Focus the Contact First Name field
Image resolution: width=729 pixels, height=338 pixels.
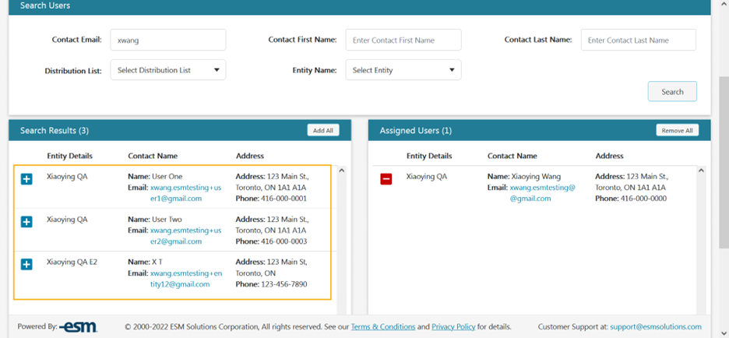(403, 40)
